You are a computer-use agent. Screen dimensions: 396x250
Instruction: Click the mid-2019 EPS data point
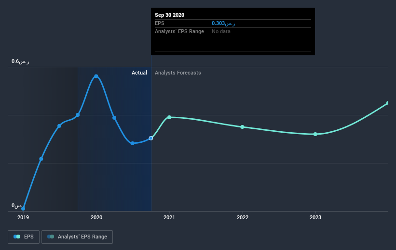59,126
